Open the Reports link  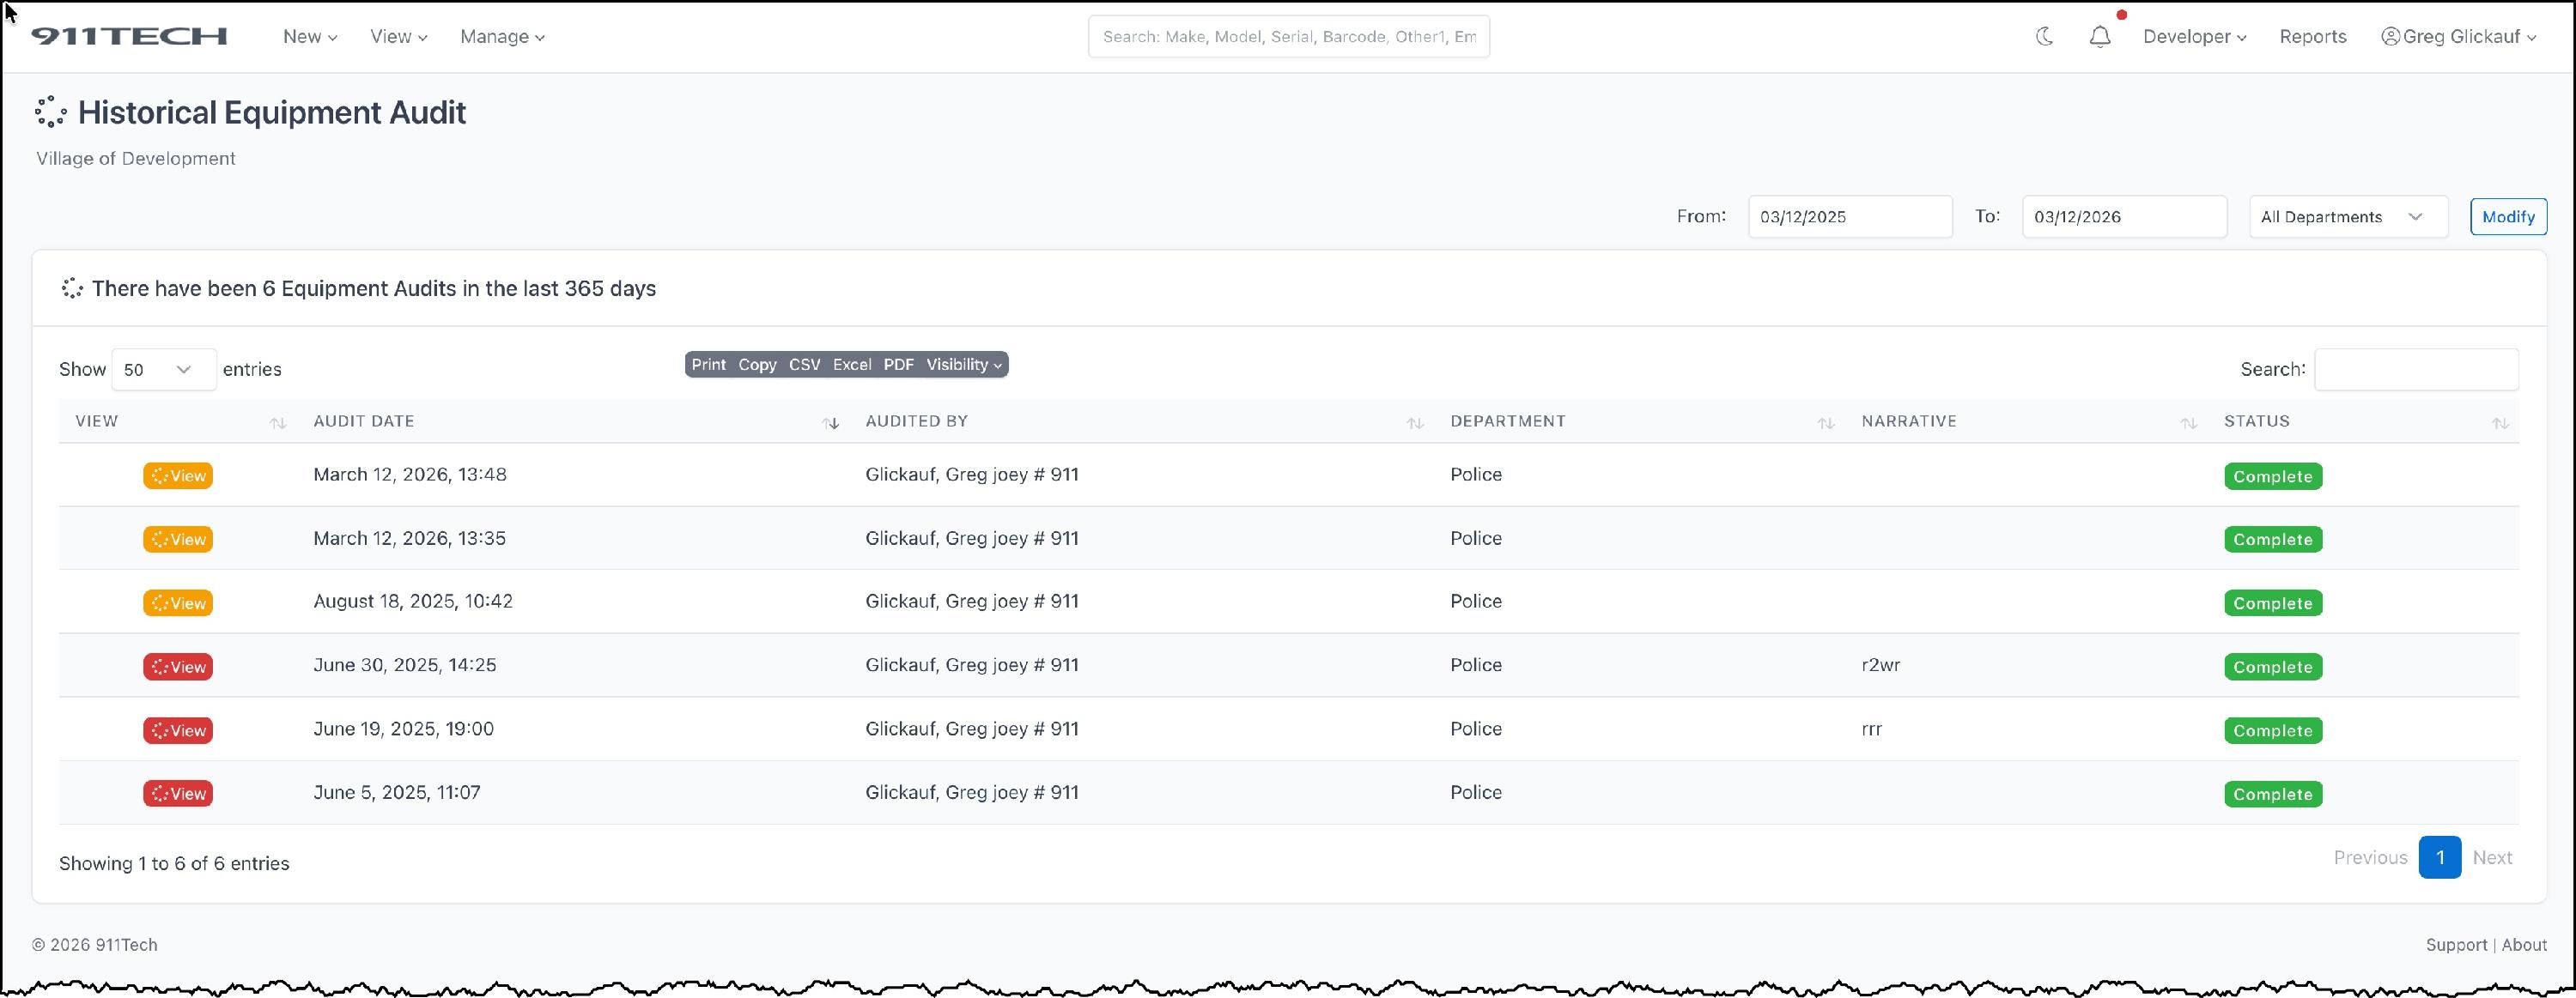coord(2312,37)
